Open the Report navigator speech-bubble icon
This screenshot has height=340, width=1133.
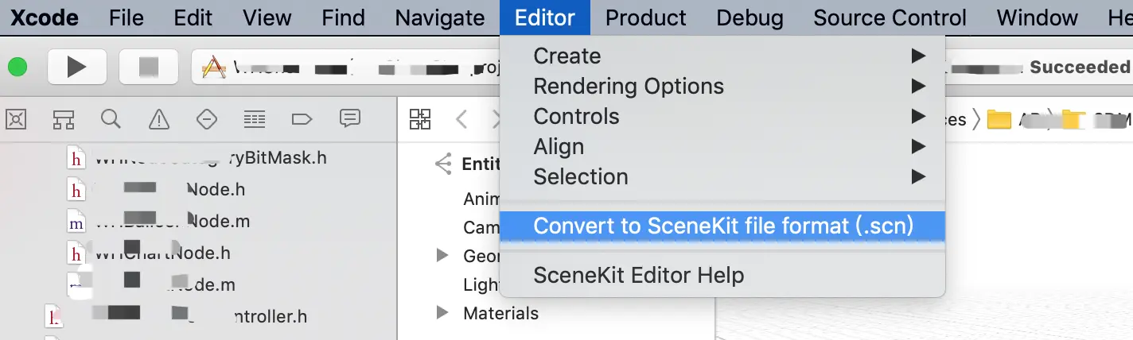(x=349, y=119)
